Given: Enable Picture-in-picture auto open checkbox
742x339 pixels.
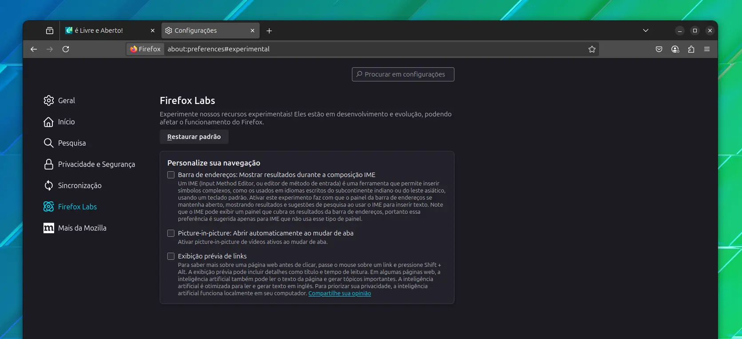Looking at the screenshot, I should tap(171, 233).
